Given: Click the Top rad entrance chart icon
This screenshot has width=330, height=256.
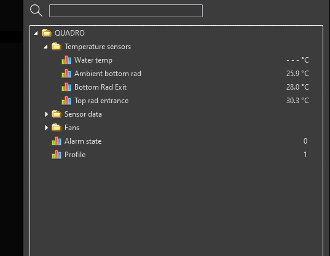Looking at the screenshot, I should coord(66,101).
